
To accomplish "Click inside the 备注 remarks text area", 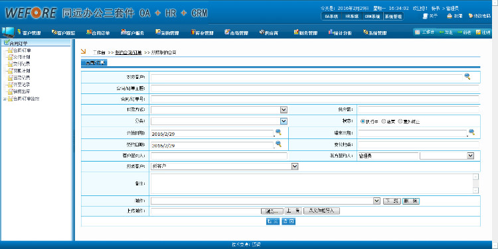I will tap(312, 183).
